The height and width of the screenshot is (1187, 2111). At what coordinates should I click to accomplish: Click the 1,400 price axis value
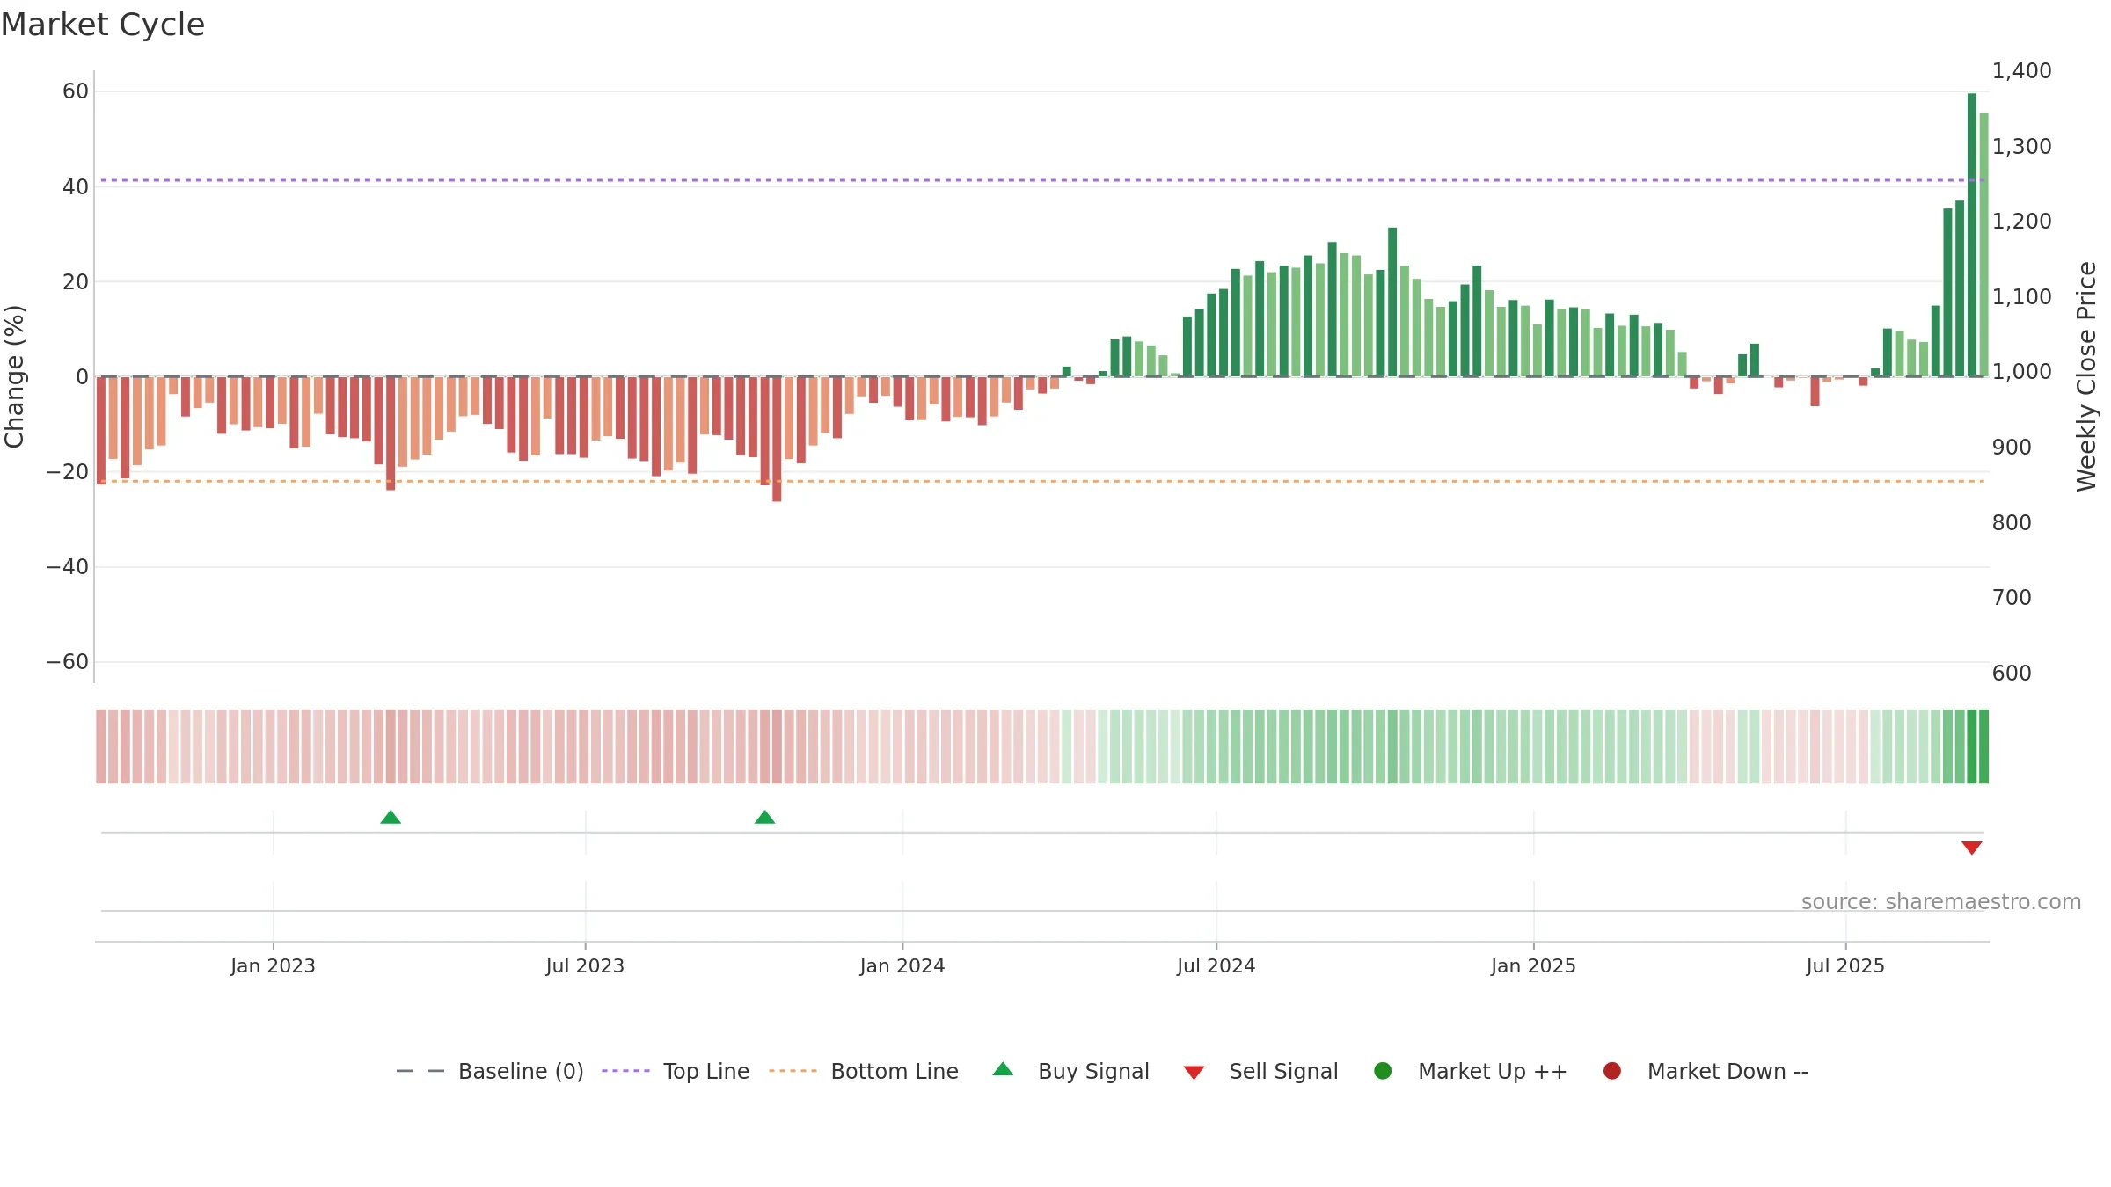tap(2022, 71)
